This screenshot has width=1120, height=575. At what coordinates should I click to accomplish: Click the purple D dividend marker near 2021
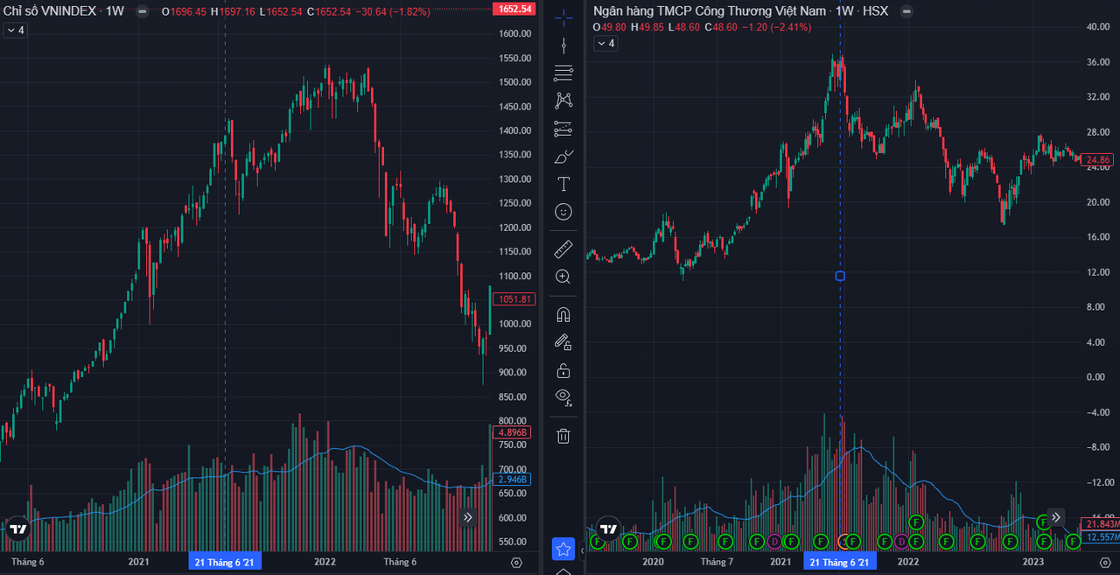coord(774,542)
